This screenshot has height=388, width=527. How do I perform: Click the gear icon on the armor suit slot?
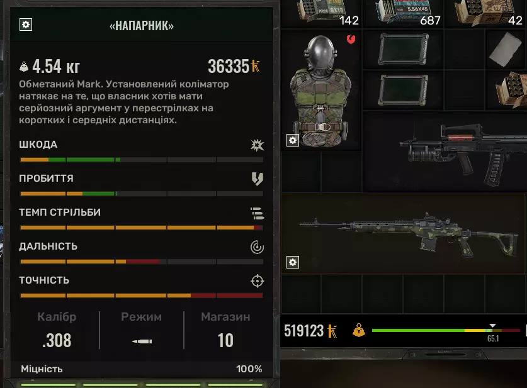293,140
